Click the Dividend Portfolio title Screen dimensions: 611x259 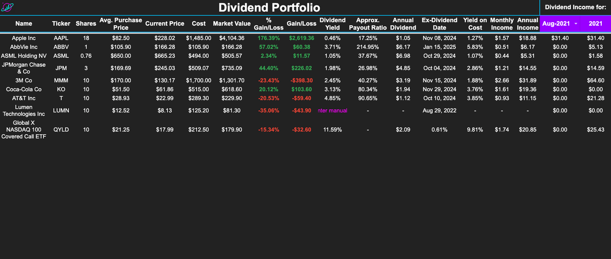269,7
